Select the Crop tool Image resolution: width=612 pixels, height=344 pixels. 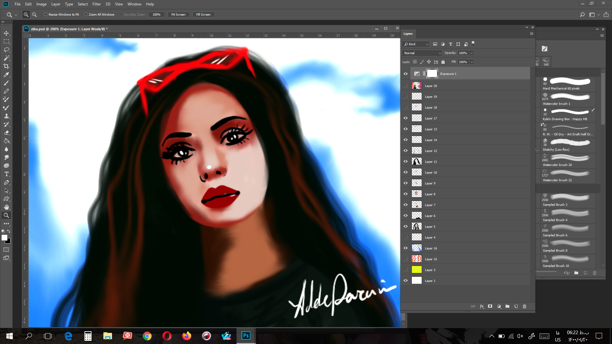click(6, 66)
